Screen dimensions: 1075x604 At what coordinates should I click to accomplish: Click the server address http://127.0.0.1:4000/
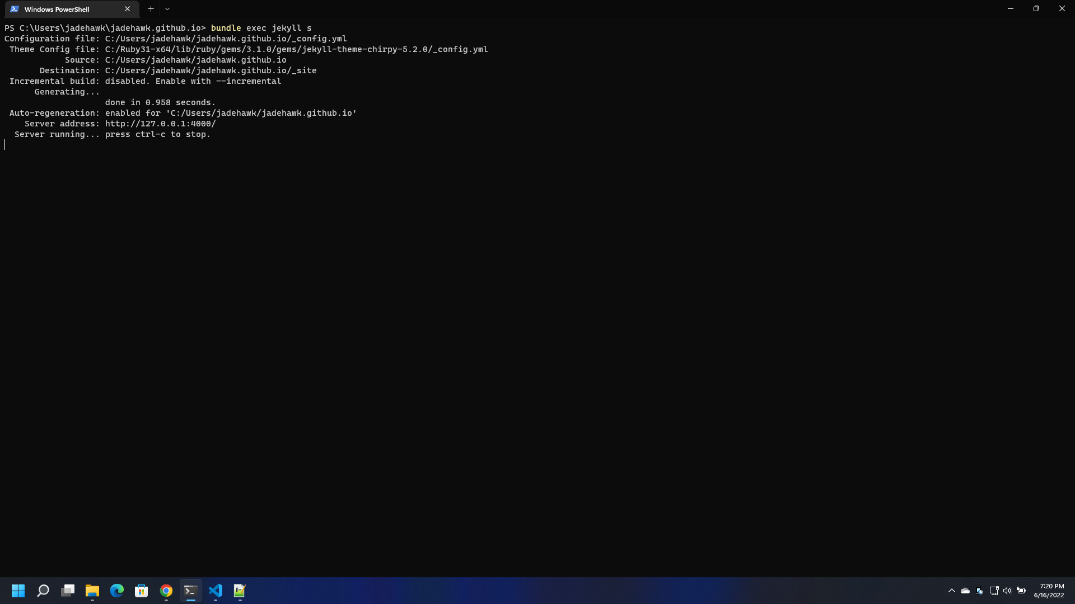click(x=160, y=124)
